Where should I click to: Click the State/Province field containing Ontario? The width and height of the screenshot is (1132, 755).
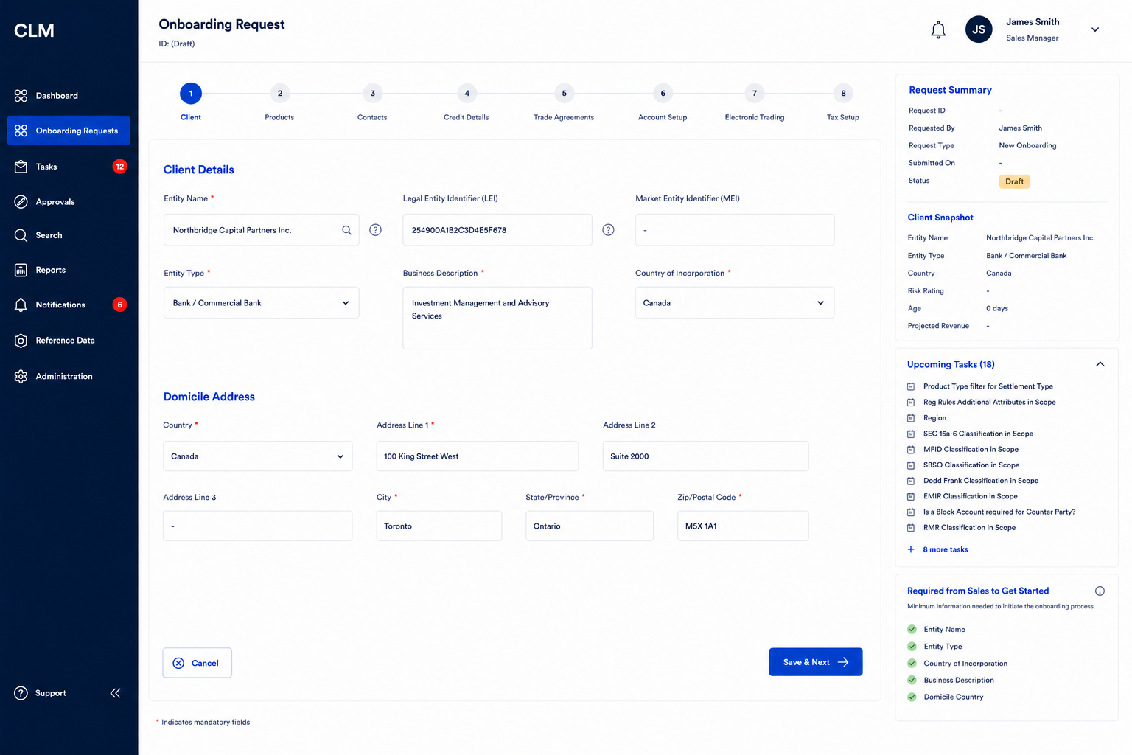point(590,526)
